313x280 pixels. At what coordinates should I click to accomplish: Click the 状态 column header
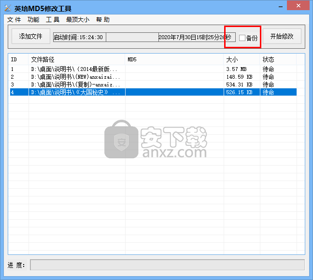278,59
